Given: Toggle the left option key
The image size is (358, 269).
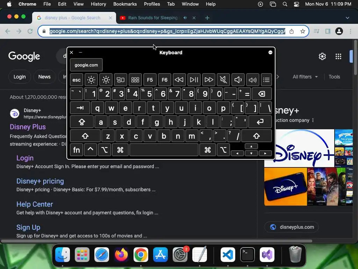Looking at the screenshot, I should [105, 150].
